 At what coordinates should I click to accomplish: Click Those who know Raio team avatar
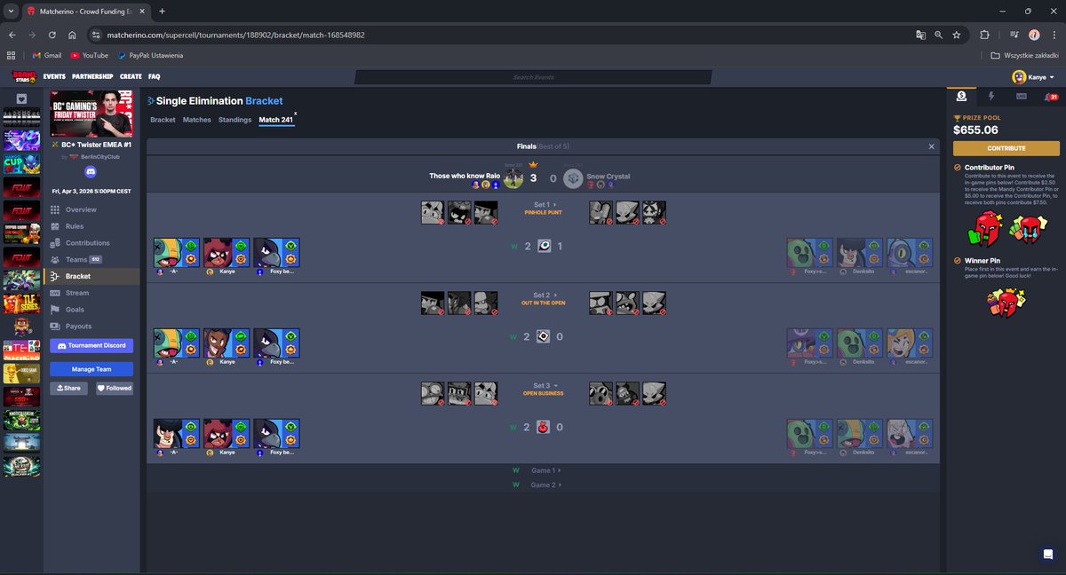pos(513,178)
